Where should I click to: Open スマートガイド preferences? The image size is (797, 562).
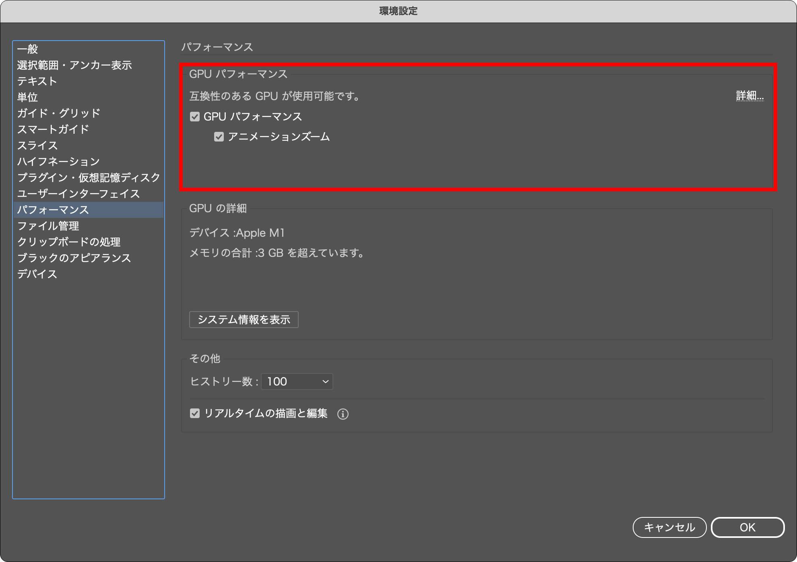tap(53, 129)
